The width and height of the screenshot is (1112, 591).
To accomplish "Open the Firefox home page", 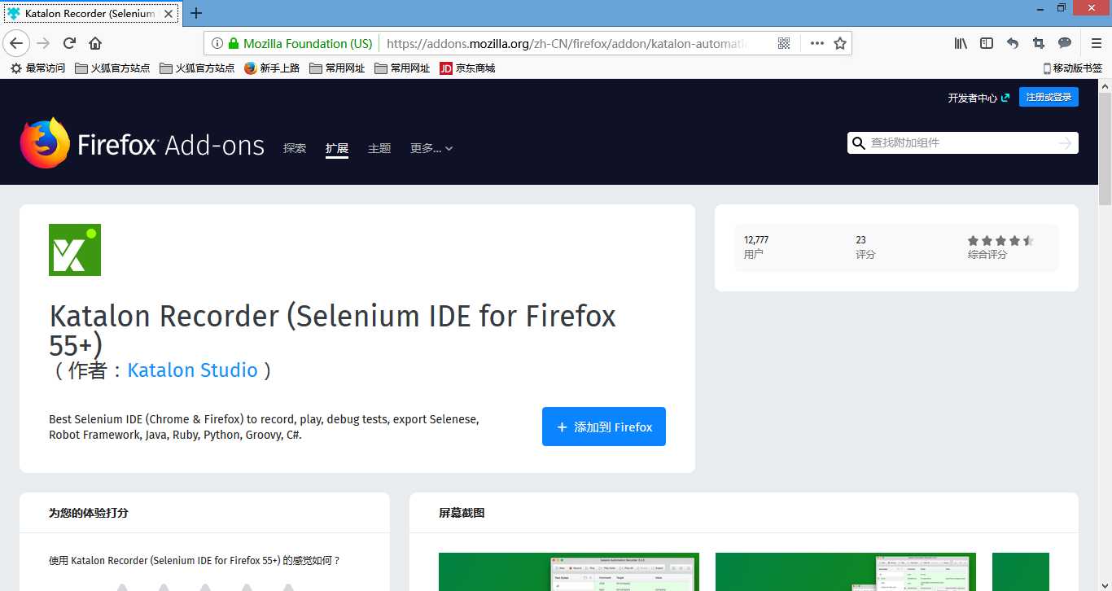I will click(95, 43).
